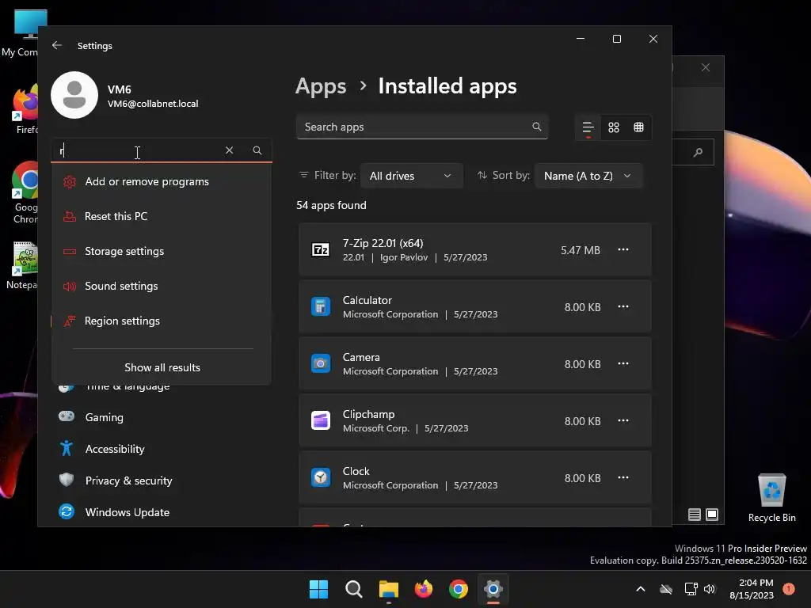Launch Chrome from the taskbar
The image size is (811, 608).
459,589
